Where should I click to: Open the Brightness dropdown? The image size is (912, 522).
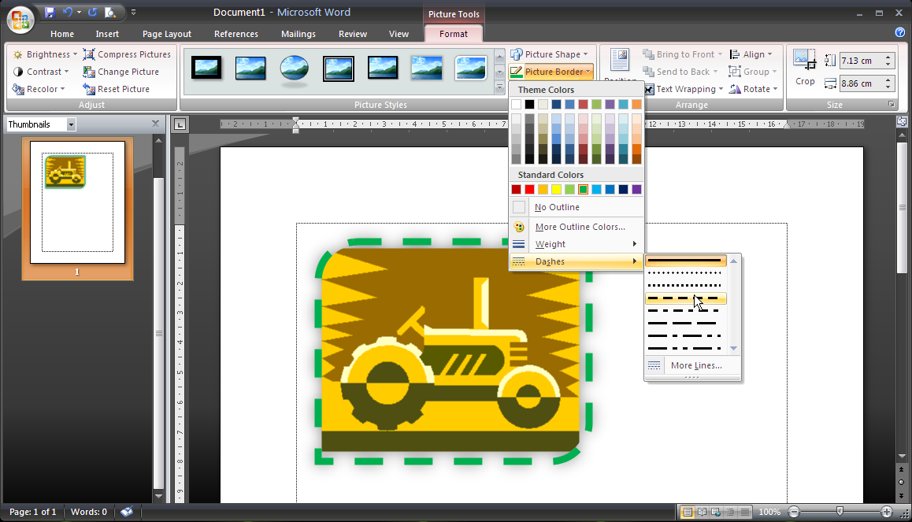pyautogui.click(x=43, y=54)
